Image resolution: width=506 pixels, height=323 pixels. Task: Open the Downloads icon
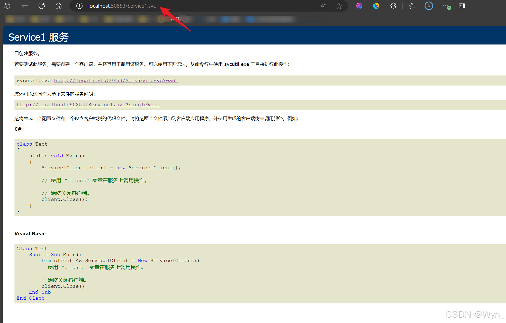(429, 6)
